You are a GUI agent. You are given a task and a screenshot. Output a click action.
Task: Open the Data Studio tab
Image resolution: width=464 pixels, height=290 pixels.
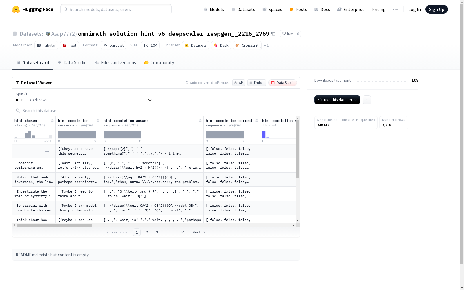point(72,63)
